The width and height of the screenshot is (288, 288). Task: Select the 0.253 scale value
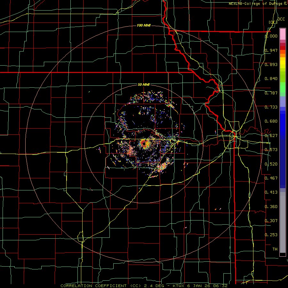point(271,235)
